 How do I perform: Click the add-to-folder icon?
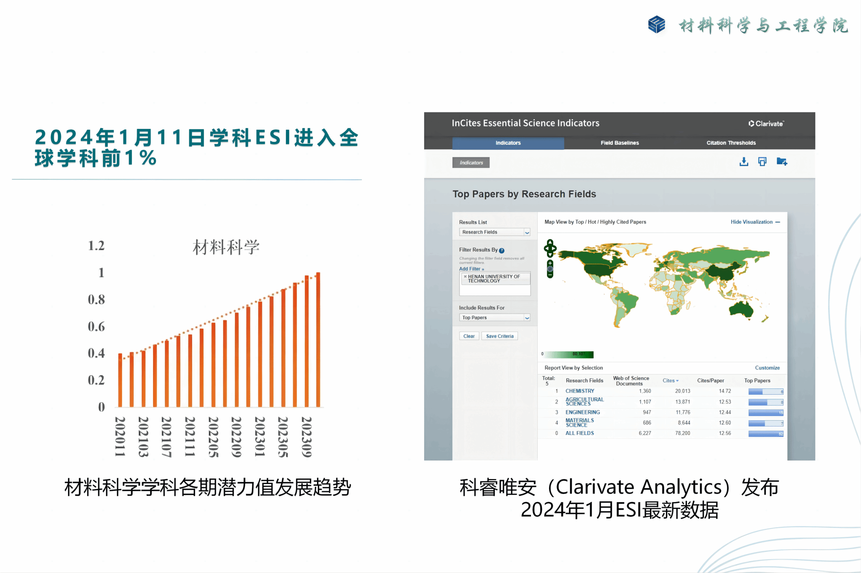782,162
